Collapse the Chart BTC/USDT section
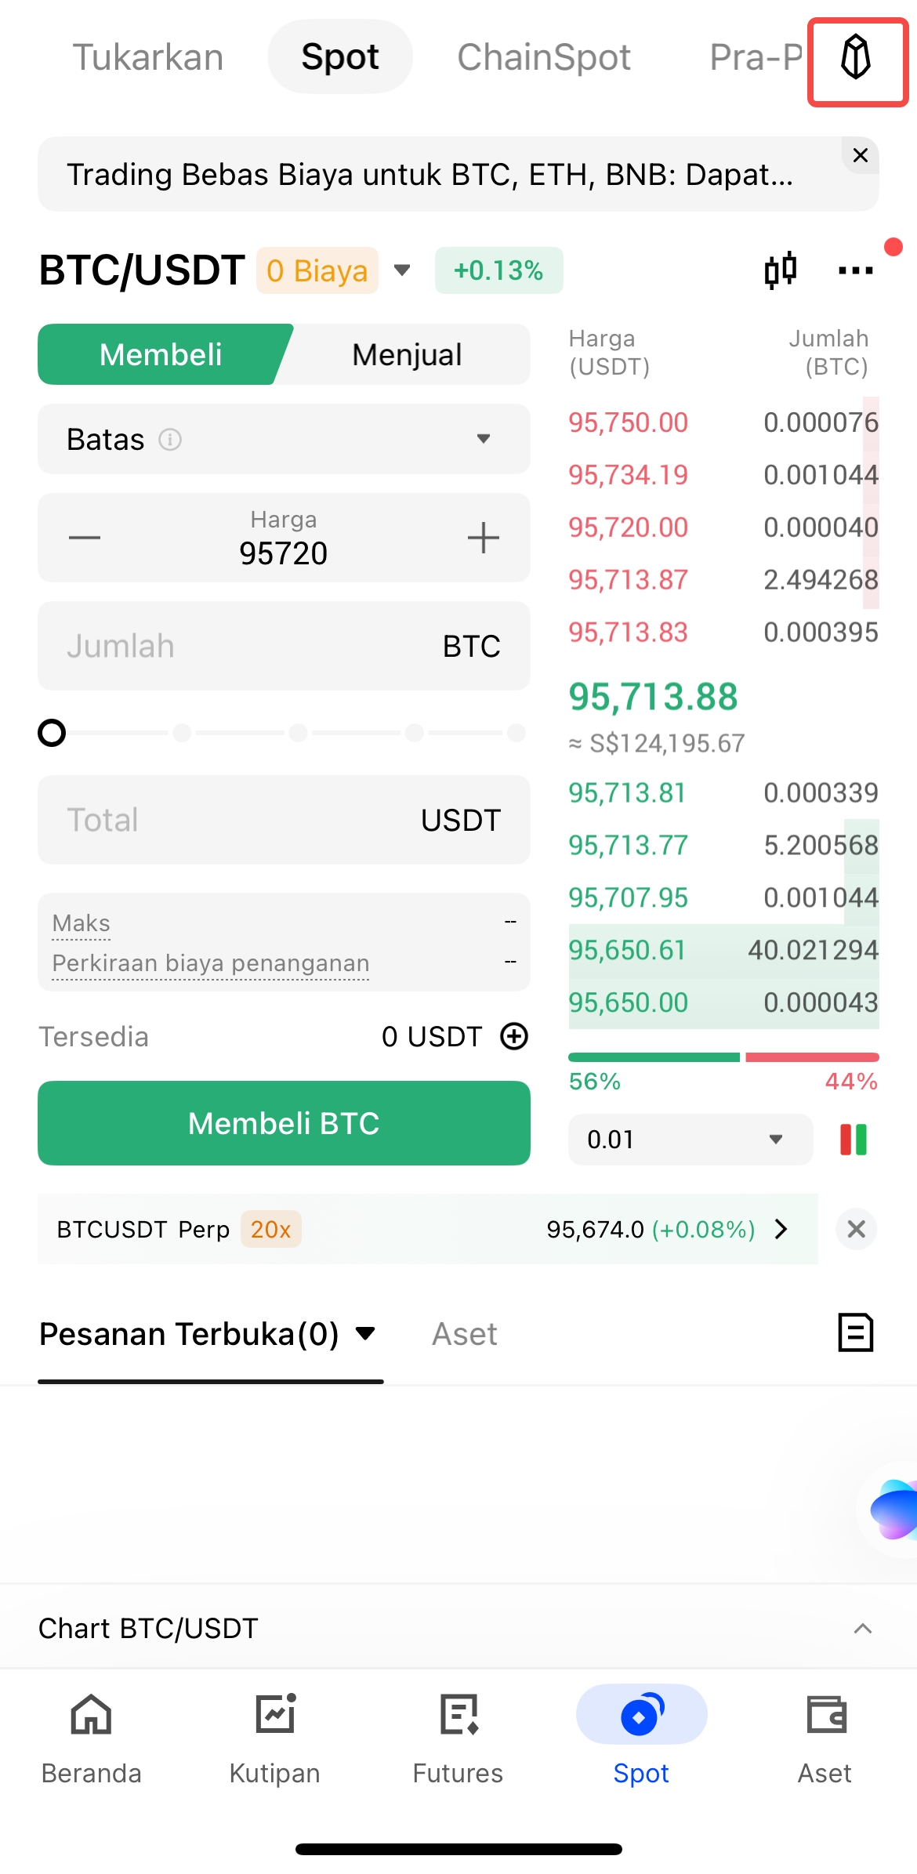The image size is (917, 1874). (x=862, y=1628)
